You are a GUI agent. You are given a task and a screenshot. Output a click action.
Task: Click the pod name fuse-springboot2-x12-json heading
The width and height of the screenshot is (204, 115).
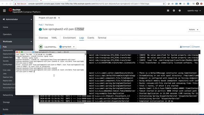pos(63,29)
